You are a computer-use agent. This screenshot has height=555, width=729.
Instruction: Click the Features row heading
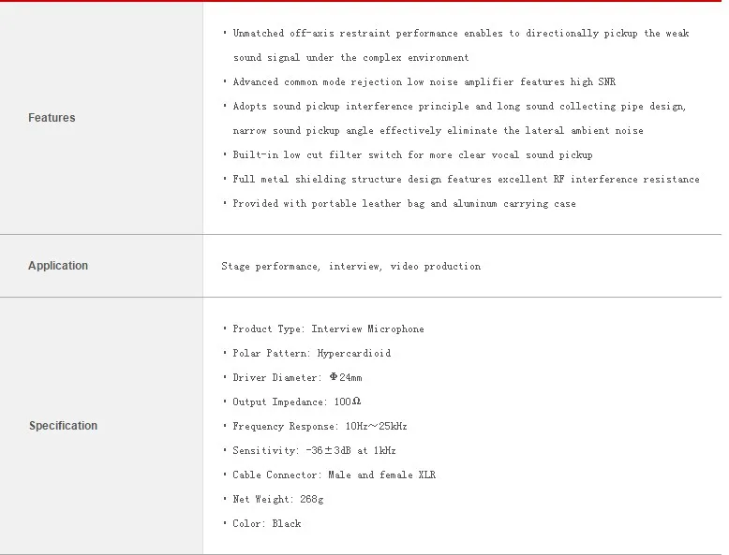pos(52,118)
